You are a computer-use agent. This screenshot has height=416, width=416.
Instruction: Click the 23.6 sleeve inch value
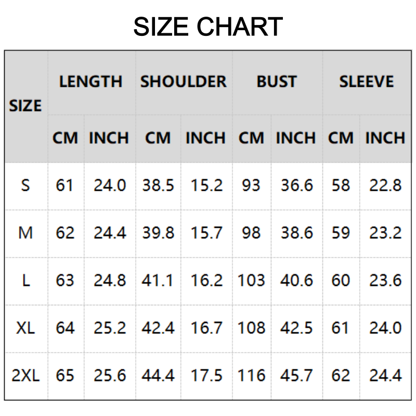385,281
